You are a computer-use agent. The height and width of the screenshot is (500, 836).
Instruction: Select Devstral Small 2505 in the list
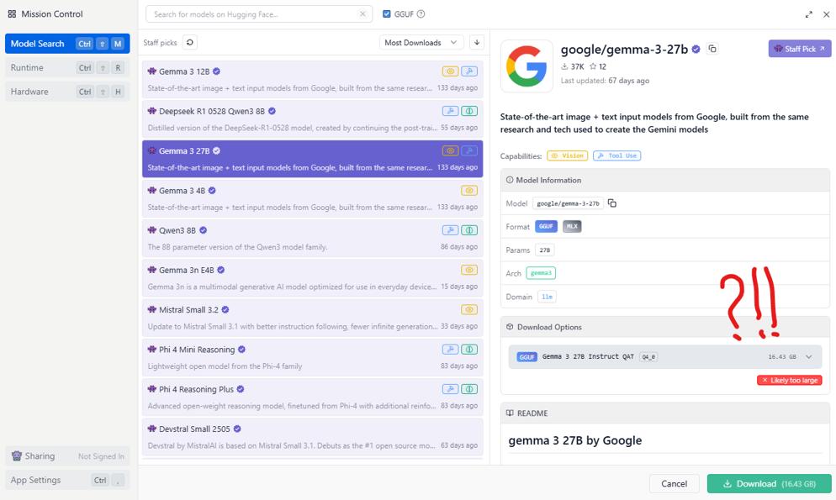click(x=312, y=437)
